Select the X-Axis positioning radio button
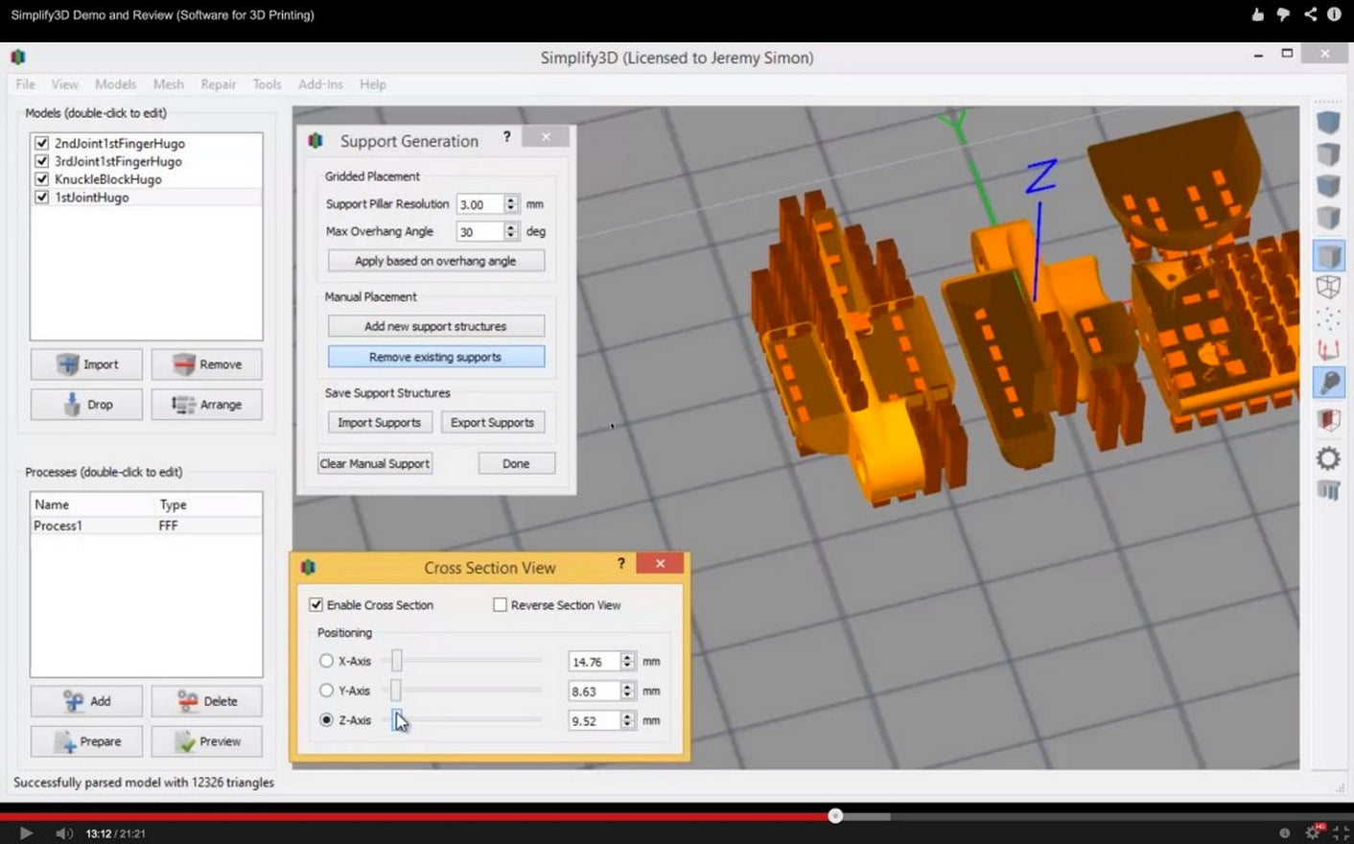This screenshot has width=1354, height=844. pyautogui.click(x=326, y=661)
